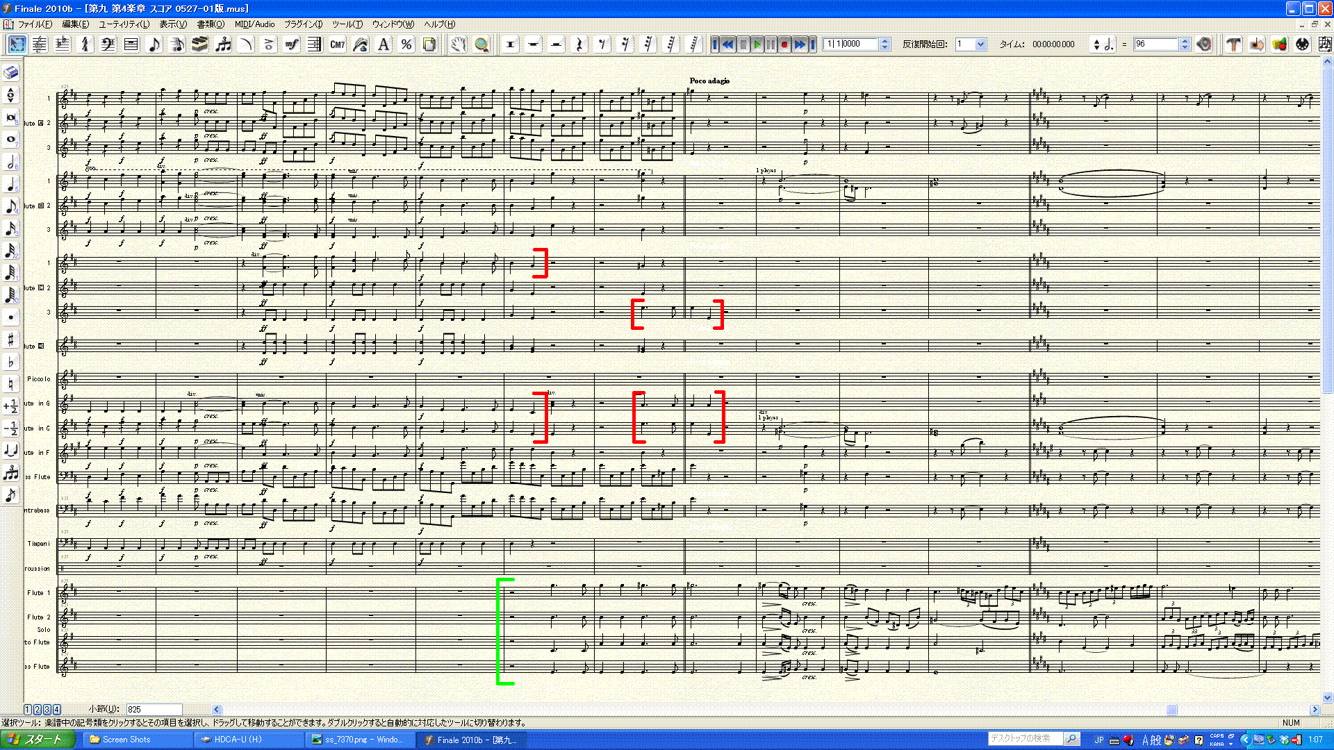The image size is (1334, 750).
Task: Switch to layer 1 button
Action: tap(28, 710)
